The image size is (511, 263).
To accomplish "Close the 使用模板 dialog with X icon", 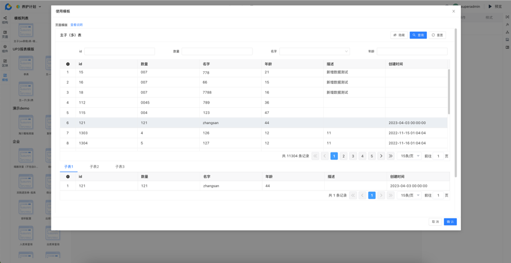I will point(453,11).
